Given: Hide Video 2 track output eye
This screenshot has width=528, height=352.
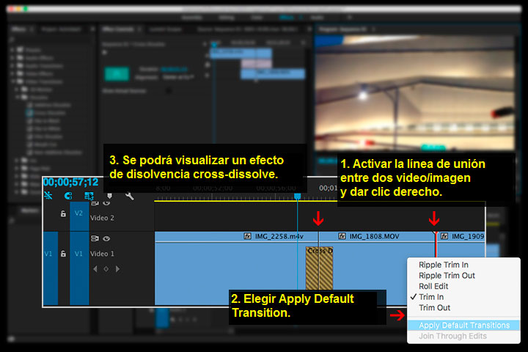Looking at the screenshot, I should pyautogui.click(x=106, y=203).
